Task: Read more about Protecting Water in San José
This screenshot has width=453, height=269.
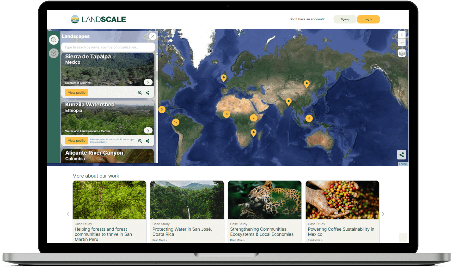Action: coord(160,240)
